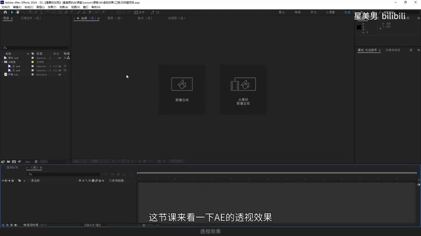Click the shy layer switch column icon
Viewport: 421px width, 236px height.
[x=80, y=181]
